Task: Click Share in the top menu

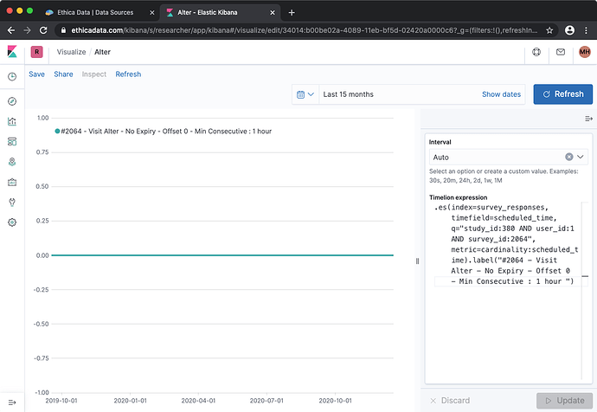Action: point(63,74)
